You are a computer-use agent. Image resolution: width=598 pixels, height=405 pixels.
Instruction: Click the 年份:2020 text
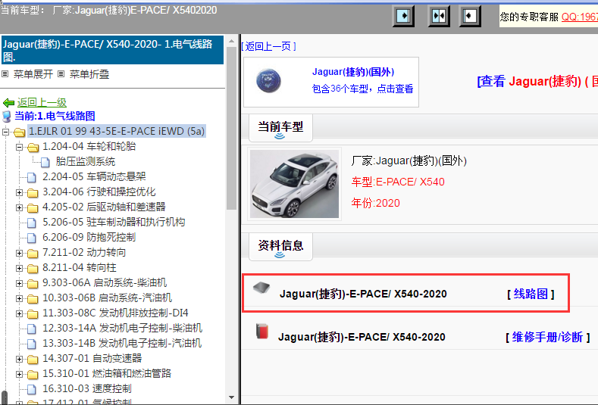[376, 203]
